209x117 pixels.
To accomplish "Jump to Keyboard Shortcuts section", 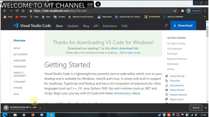I will pos(177,59).
